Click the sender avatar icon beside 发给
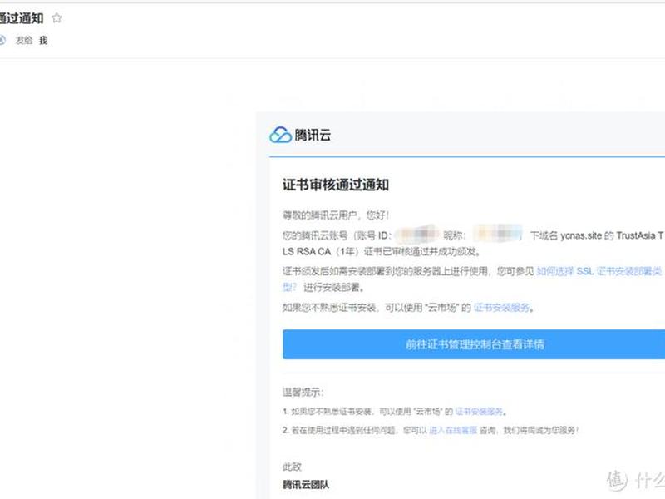Viewport: 665px width, 499px height. [2, 40]
